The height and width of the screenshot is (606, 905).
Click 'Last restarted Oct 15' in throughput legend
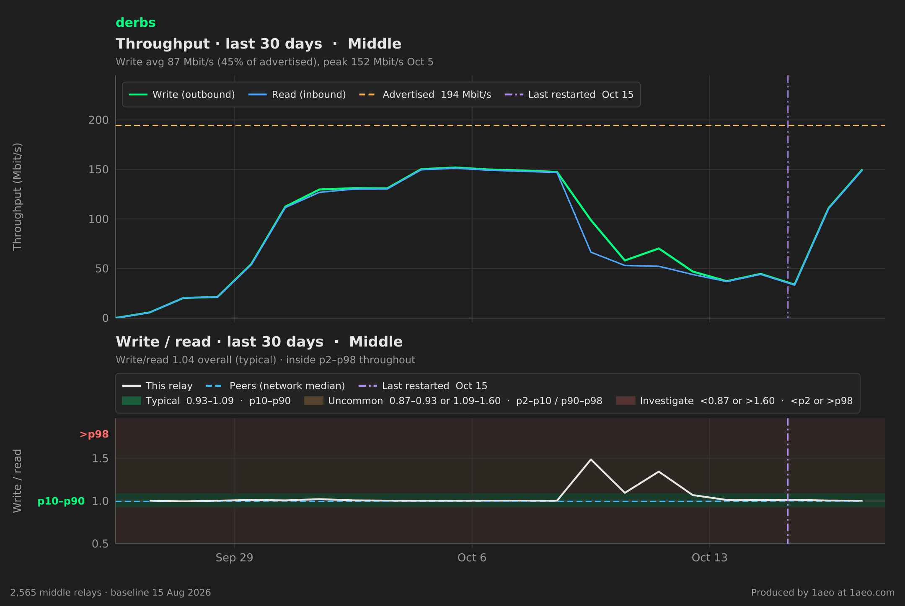click(x=569, y=95)
